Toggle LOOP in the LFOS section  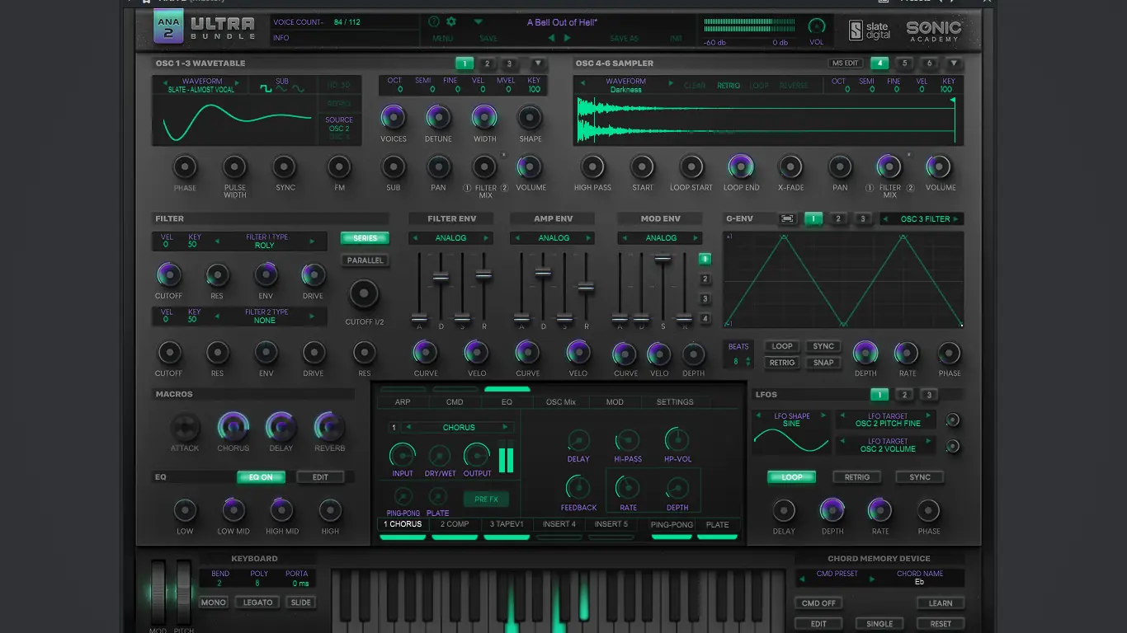(790, 476)
